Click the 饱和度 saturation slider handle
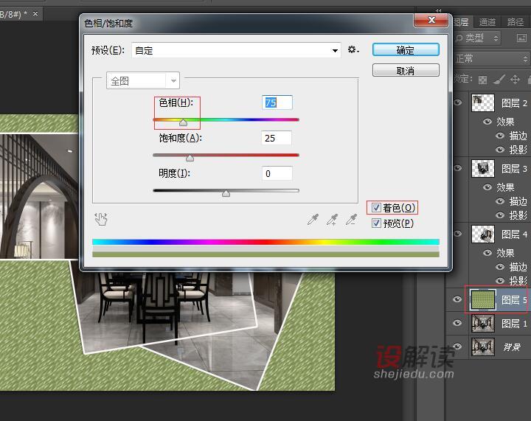 point(190,158)
